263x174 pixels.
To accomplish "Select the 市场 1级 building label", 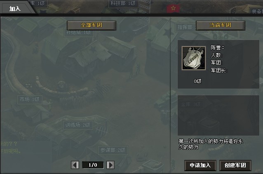I will coord(30,100).
